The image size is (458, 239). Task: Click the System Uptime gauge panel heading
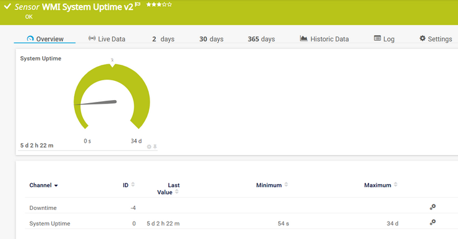[x=41, y=59]
